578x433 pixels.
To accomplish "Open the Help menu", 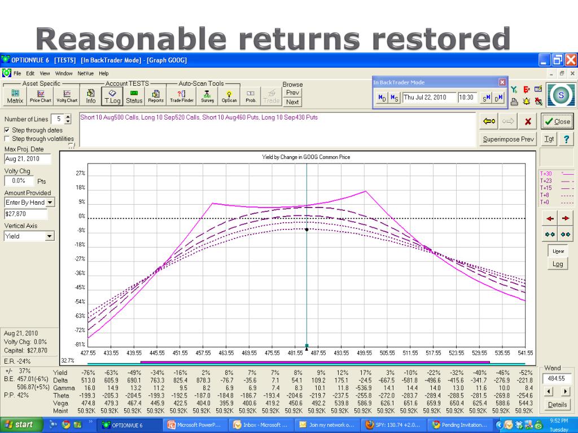I will [104, 73].
